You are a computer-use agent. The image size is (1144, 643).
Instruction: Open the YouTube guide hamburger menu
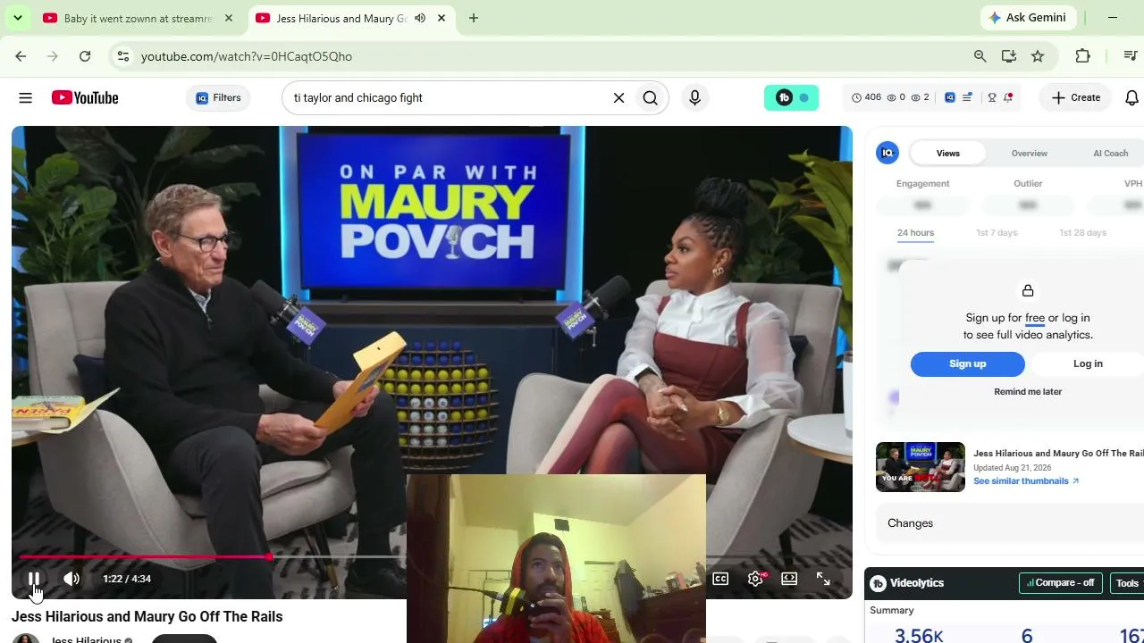[25, 97]
